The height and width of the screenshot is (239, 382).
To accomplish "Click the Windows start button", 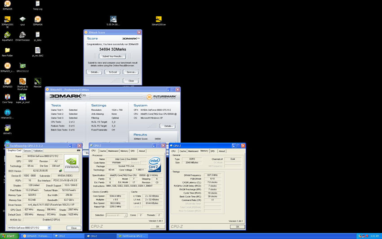I will (x=9, y=236).
